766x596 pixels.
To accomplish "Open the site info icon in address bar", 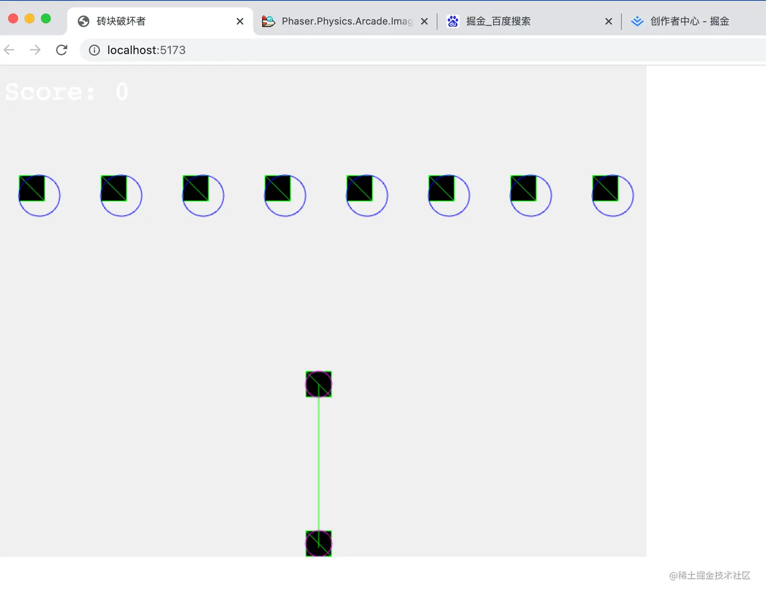I will click(94, 50).
